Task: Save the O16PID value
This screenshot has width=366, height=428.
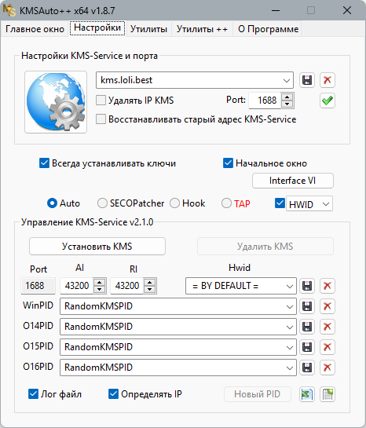Action: point(307,368)
